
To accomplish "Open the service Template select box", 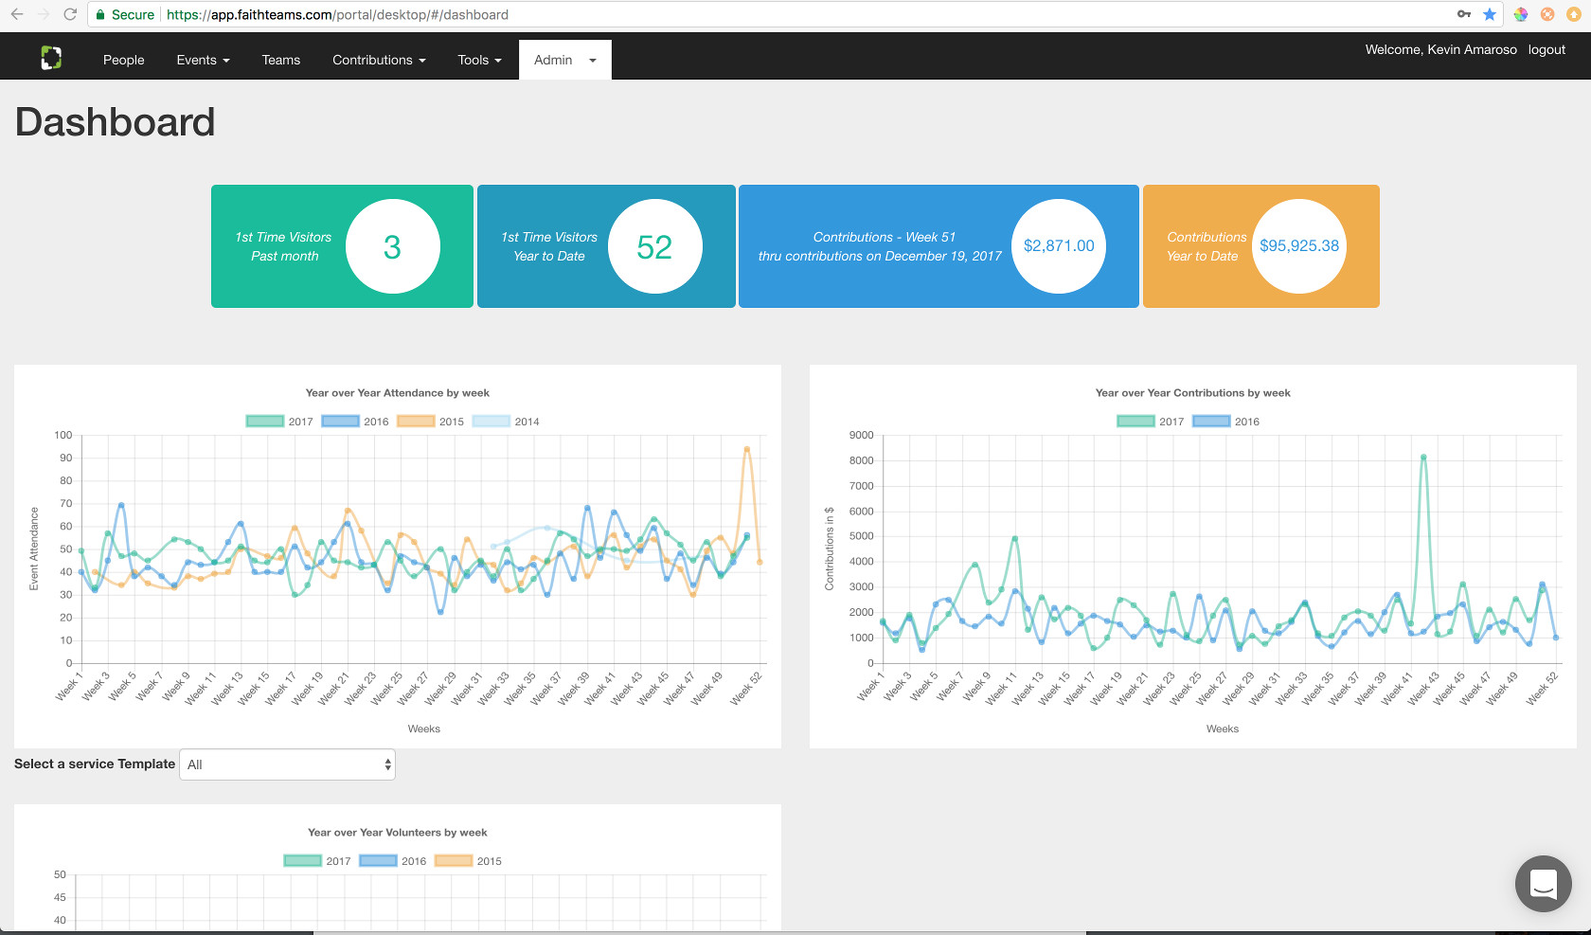I will tap(287, 764).
